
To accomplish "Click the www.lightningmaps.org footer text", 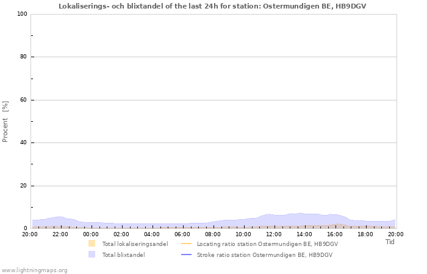I will 34,270.
